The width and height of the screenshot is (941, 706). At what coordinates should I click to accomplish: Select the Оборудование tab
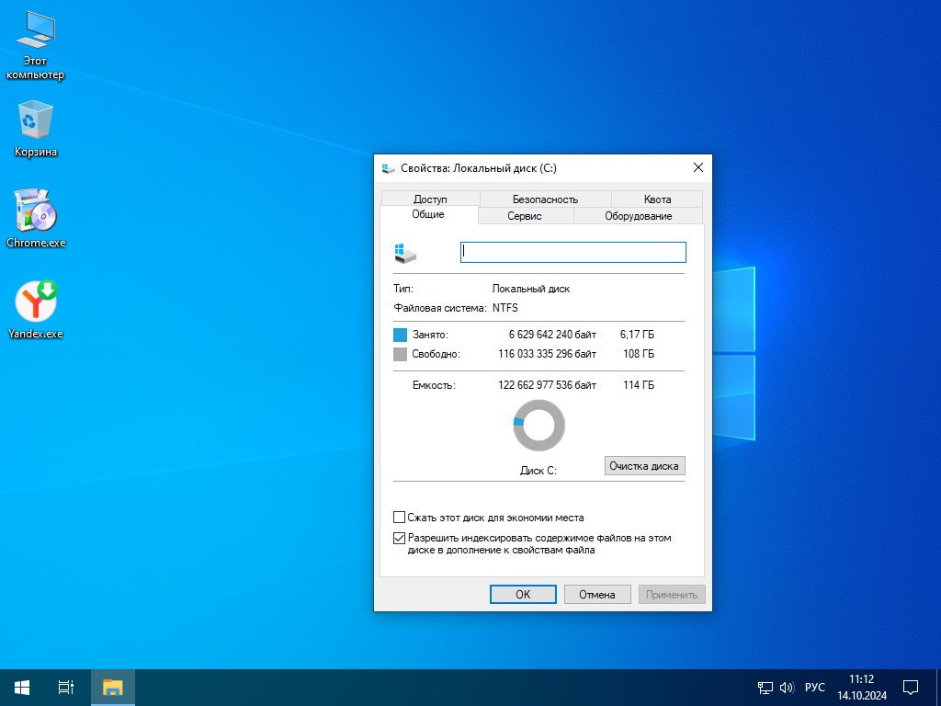tap(638, 216)
